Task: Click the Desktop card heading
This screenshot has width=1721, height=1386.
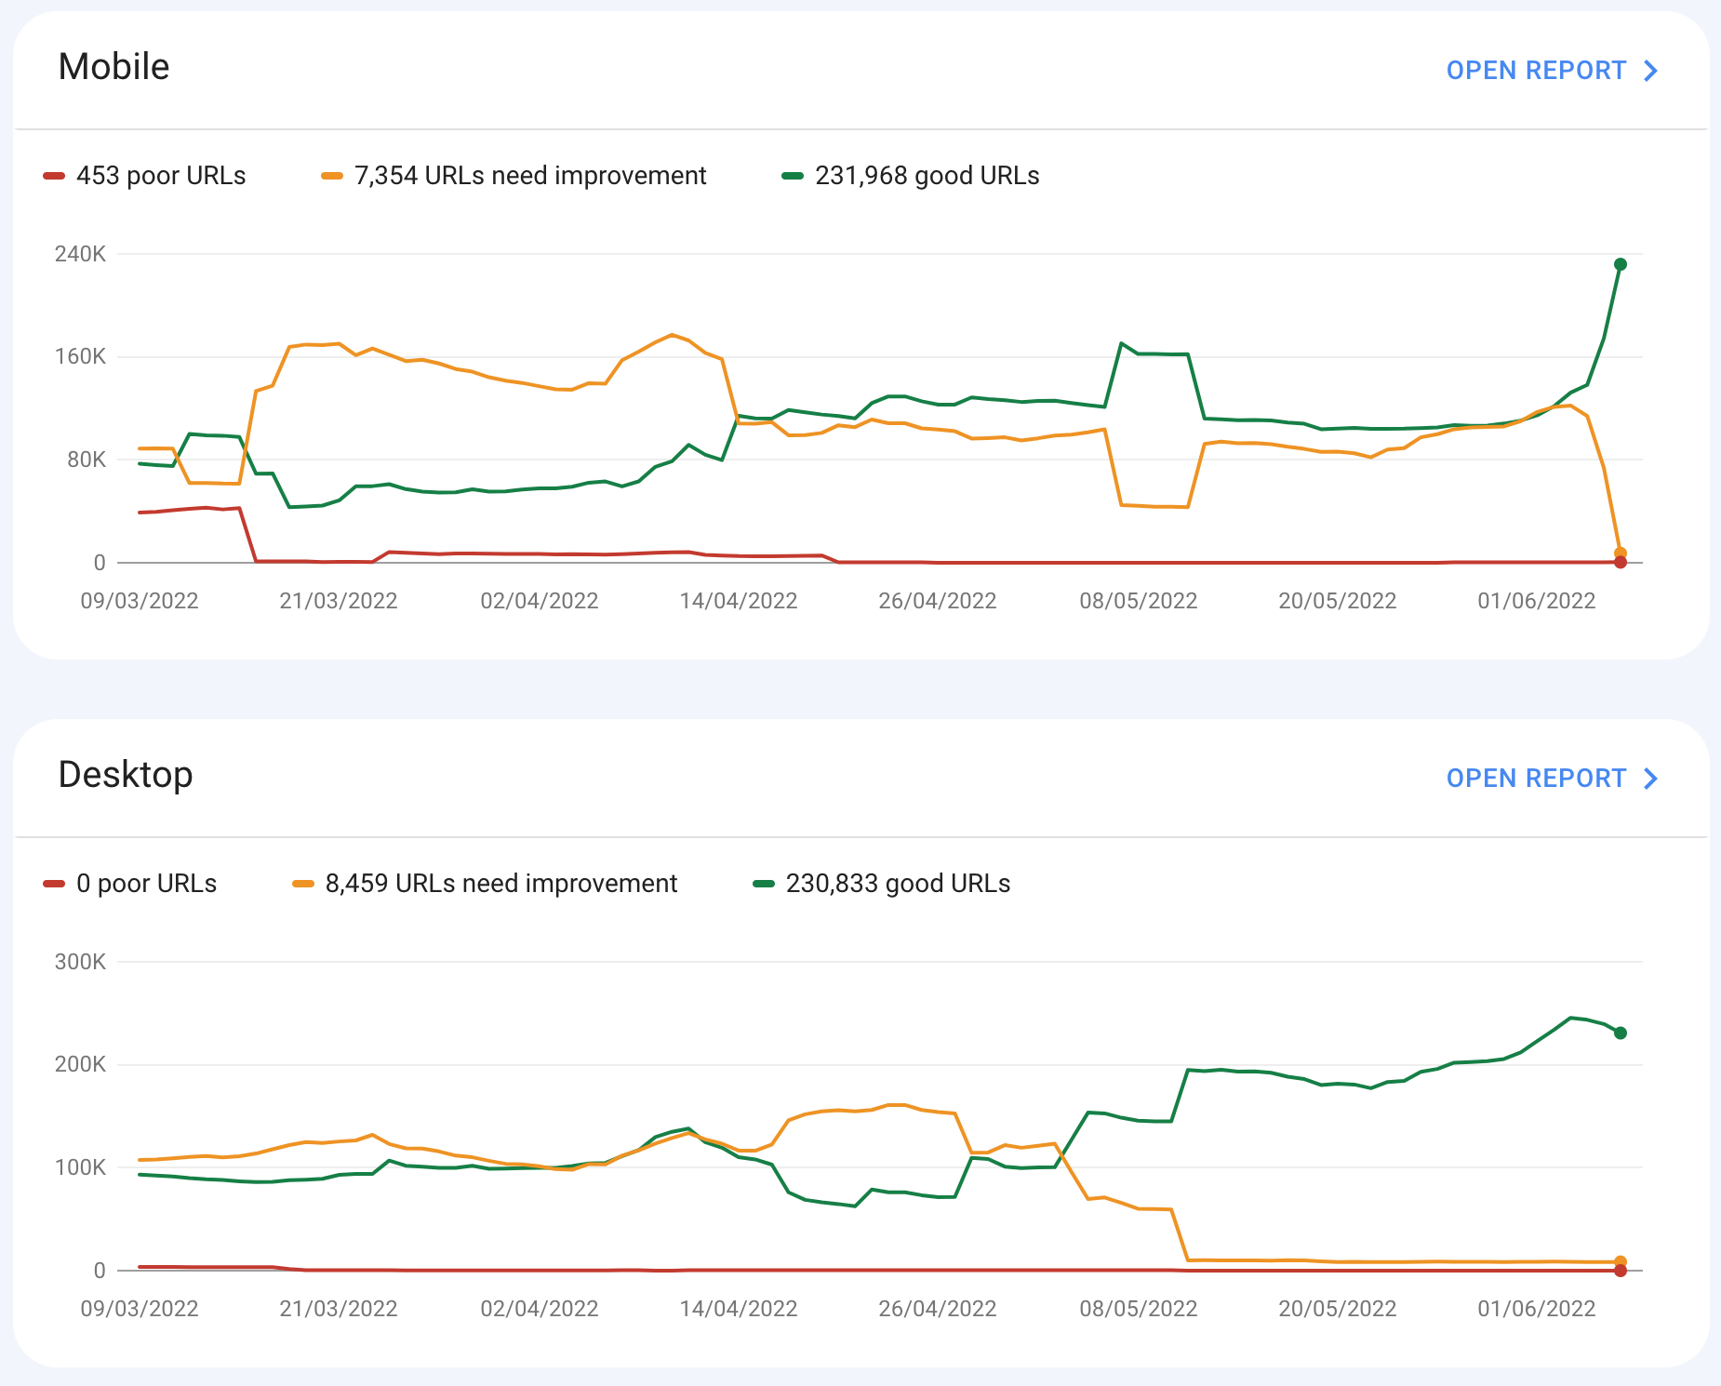Action: pyautogui.click(x=126, y=775)
